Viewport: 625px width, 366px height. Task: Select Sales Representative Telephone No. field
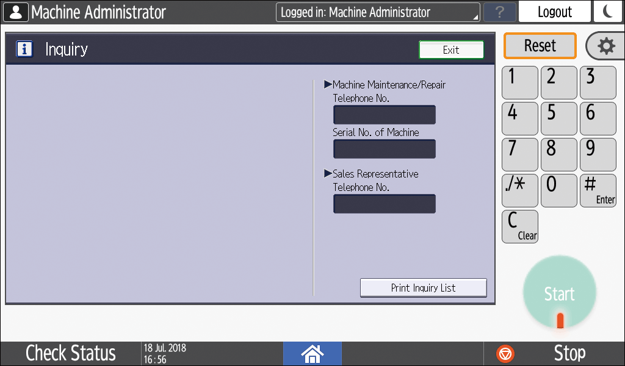[384, 204]
